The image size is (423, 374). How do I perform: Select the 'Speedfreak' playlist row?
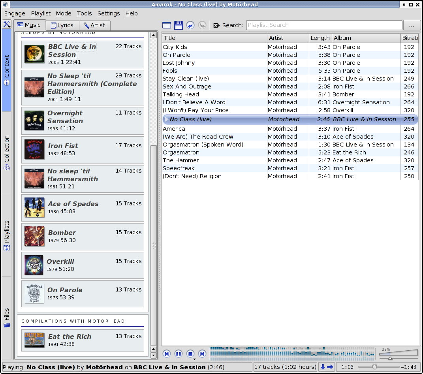coord(290,168)
